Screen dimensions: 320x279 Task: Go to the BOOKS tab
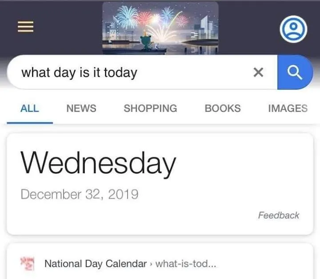click(x=223, y=108)
